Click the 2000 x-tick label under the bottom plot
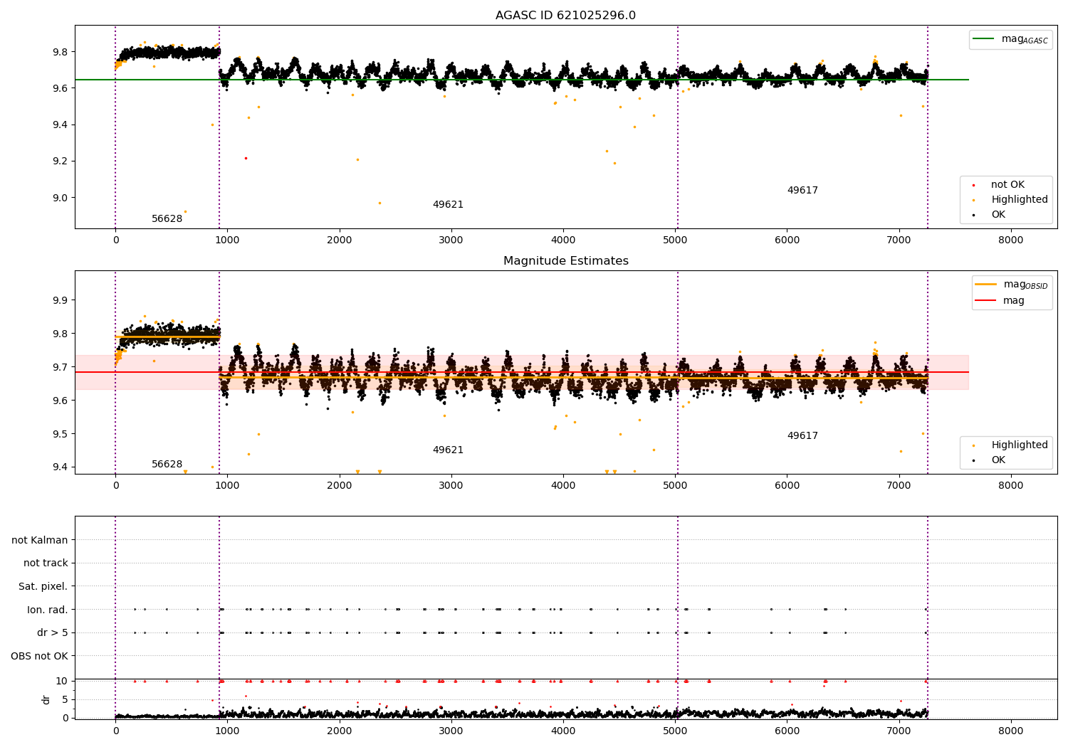Viewport: 1068px width, 747px height. 340,731
